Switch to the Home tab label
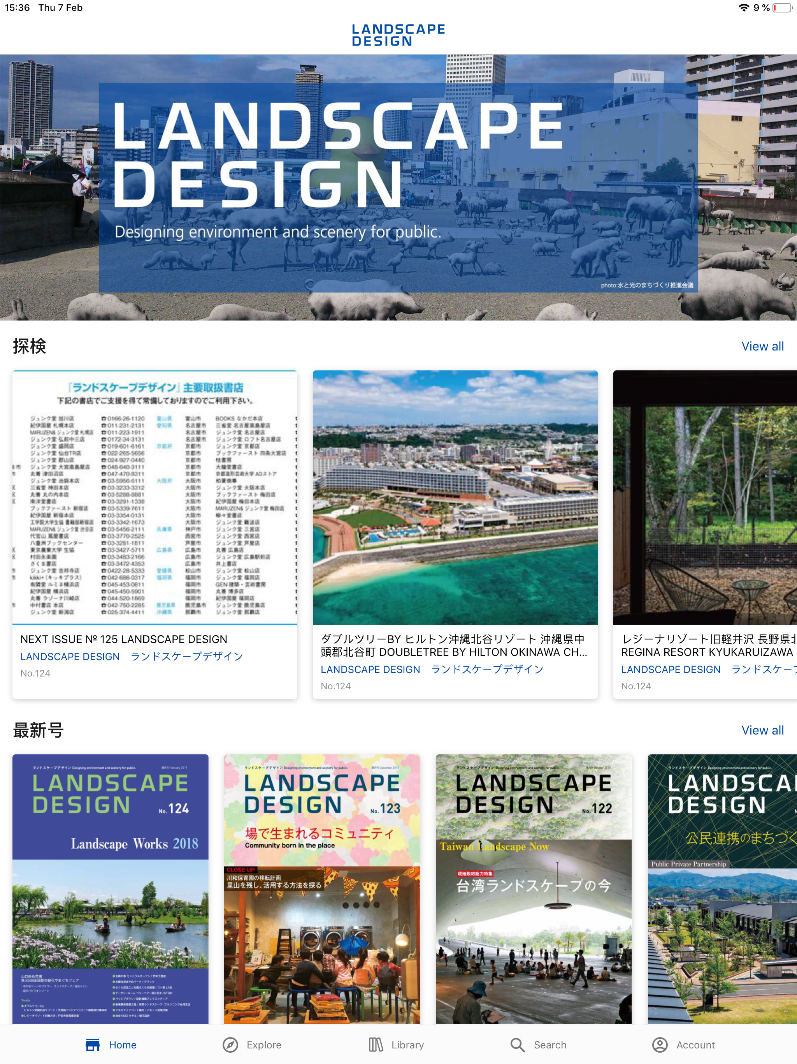 point(123,1045)
